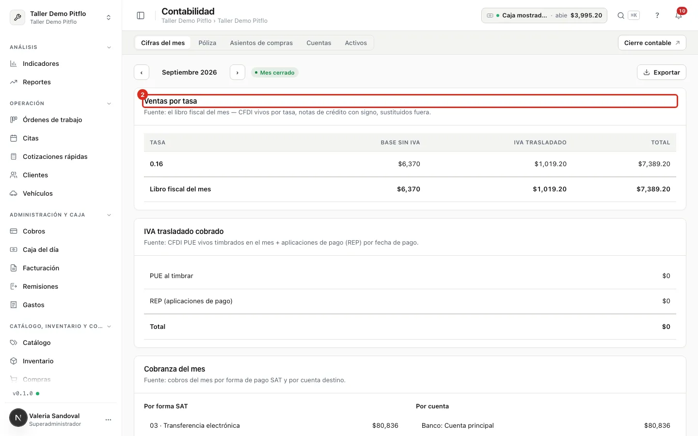Switch to the Cuentas tab
The height and width of the screenshot is (436, 698).
point(319,43)
